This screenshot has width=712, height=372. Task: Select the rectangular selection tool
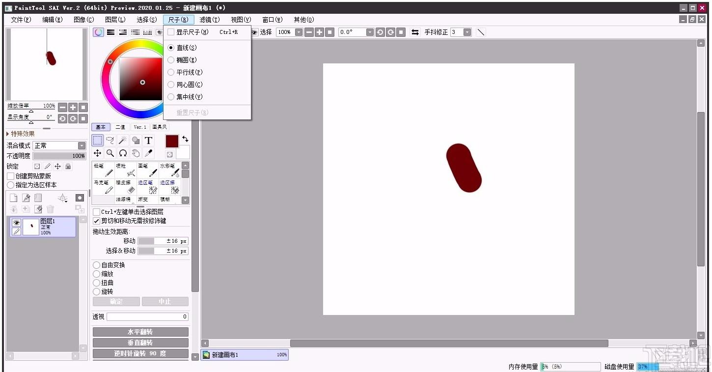(x=98, y=140)
